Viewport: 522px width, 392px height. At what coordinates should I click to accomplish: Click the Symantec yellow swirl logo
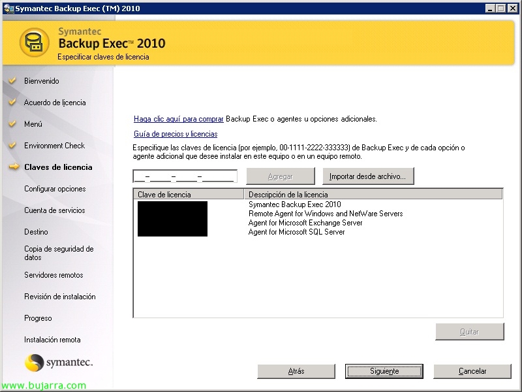click(x=35, y=363)
